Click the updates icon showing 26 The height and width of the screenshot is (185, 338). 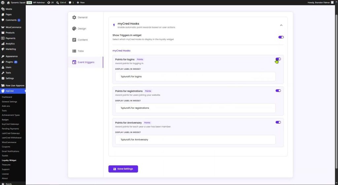49,3
